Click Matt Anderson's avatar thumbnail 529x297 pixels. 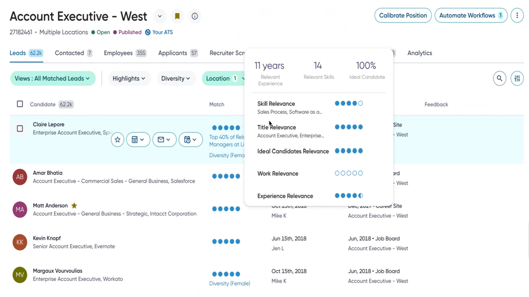(20, 210)
